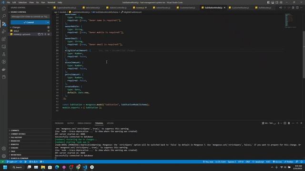Open the Testing beaker view

pos(4,54)
